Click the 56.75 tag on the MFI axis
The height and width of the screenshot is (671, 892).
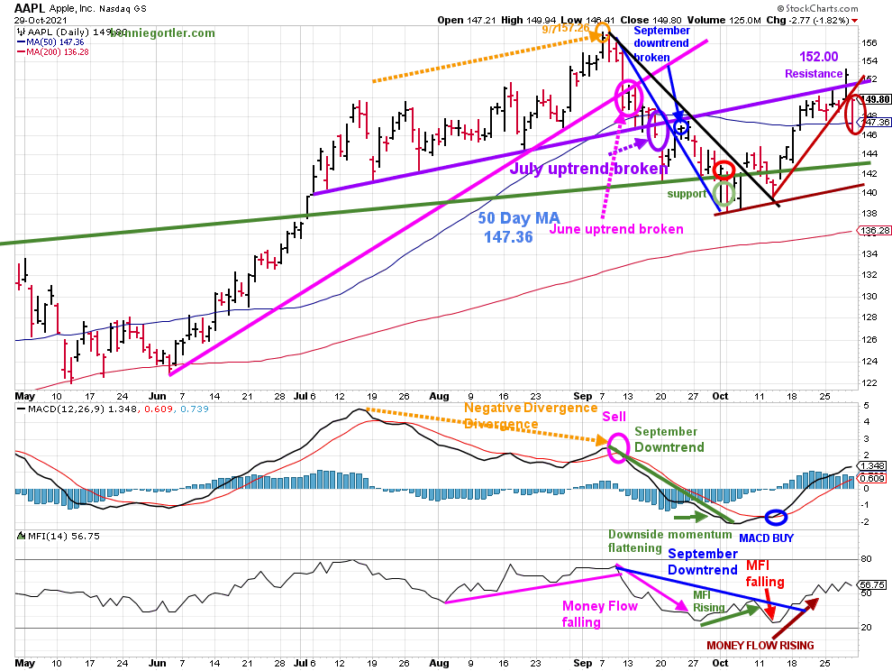[872, 585]
